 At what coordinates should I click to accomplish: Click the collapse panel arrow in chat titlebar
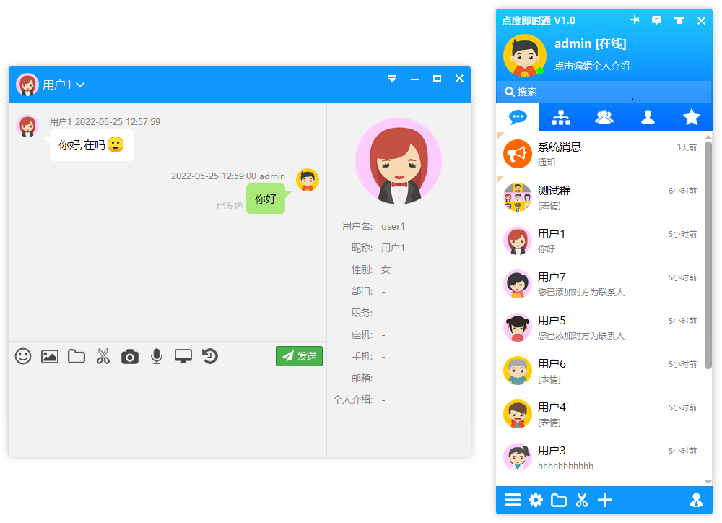tap(392, 79)
